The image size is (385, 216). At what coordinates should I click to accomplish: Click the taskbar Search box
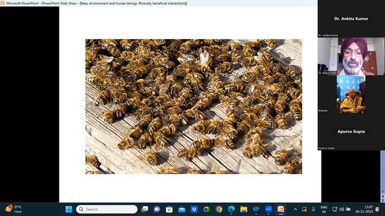(x=107, y=209)
